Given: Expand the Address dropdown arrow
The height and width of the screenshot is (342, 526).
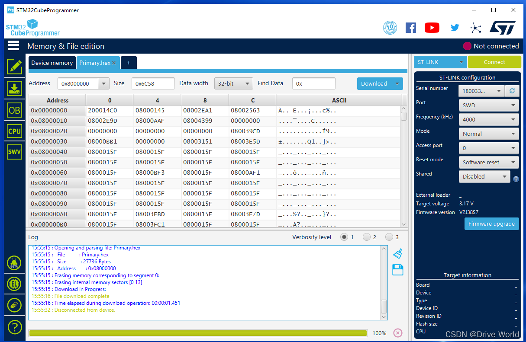Looking at the screenshot, I should click(x=104, y=83).
